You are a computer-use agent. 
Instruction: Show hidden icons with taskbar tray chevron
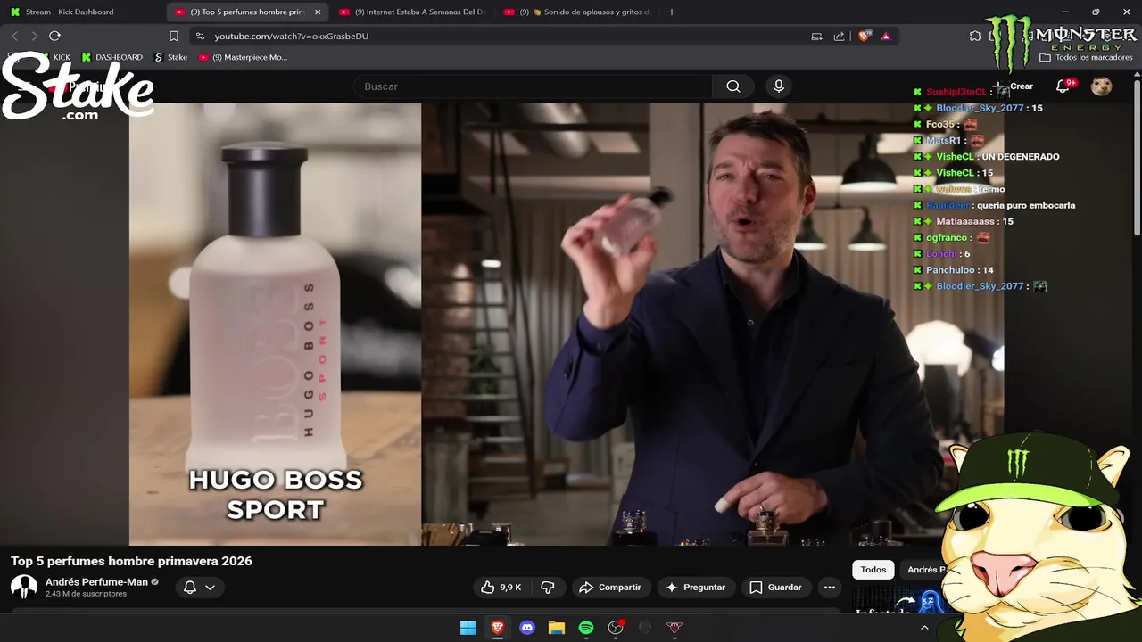924,628
